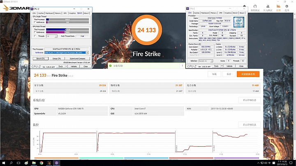Click the valid score green checkmark icon
This screenshot has height=166, width=296.
pyautogui.click(x=111, y=66)
